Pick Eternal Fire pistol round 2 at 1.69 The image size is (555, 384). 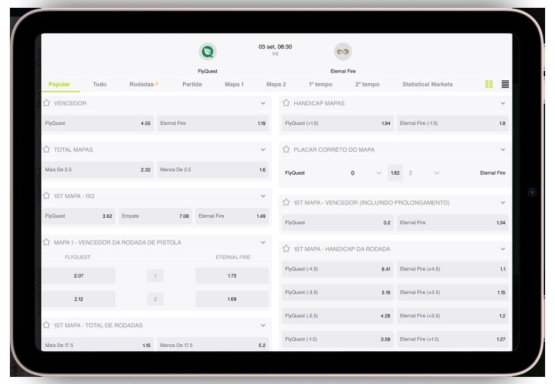coord(232,299)
